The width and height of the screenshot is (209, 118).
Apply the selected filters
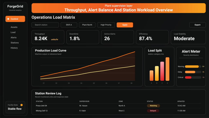pyautogui.click(x=125, y=25)
